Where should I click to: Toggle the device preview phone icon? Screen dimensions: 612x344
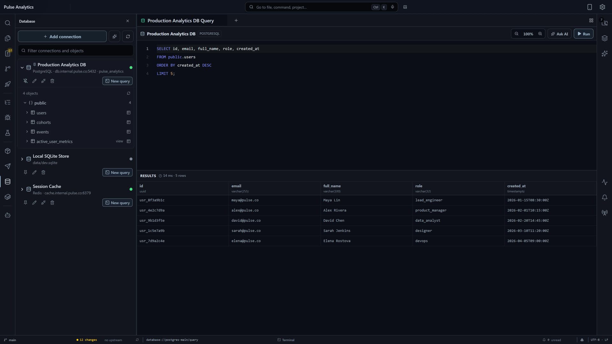[x=589, y=7]
